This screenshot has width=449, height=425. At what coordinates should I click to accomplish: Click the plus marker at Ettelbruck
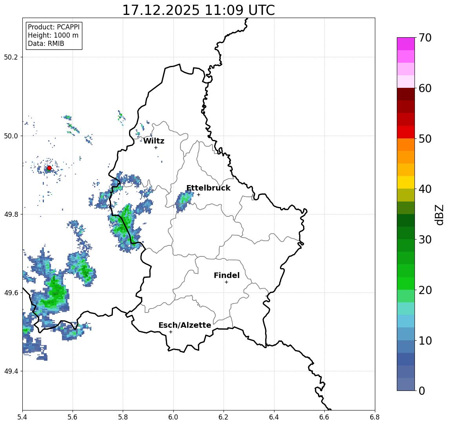199,195
